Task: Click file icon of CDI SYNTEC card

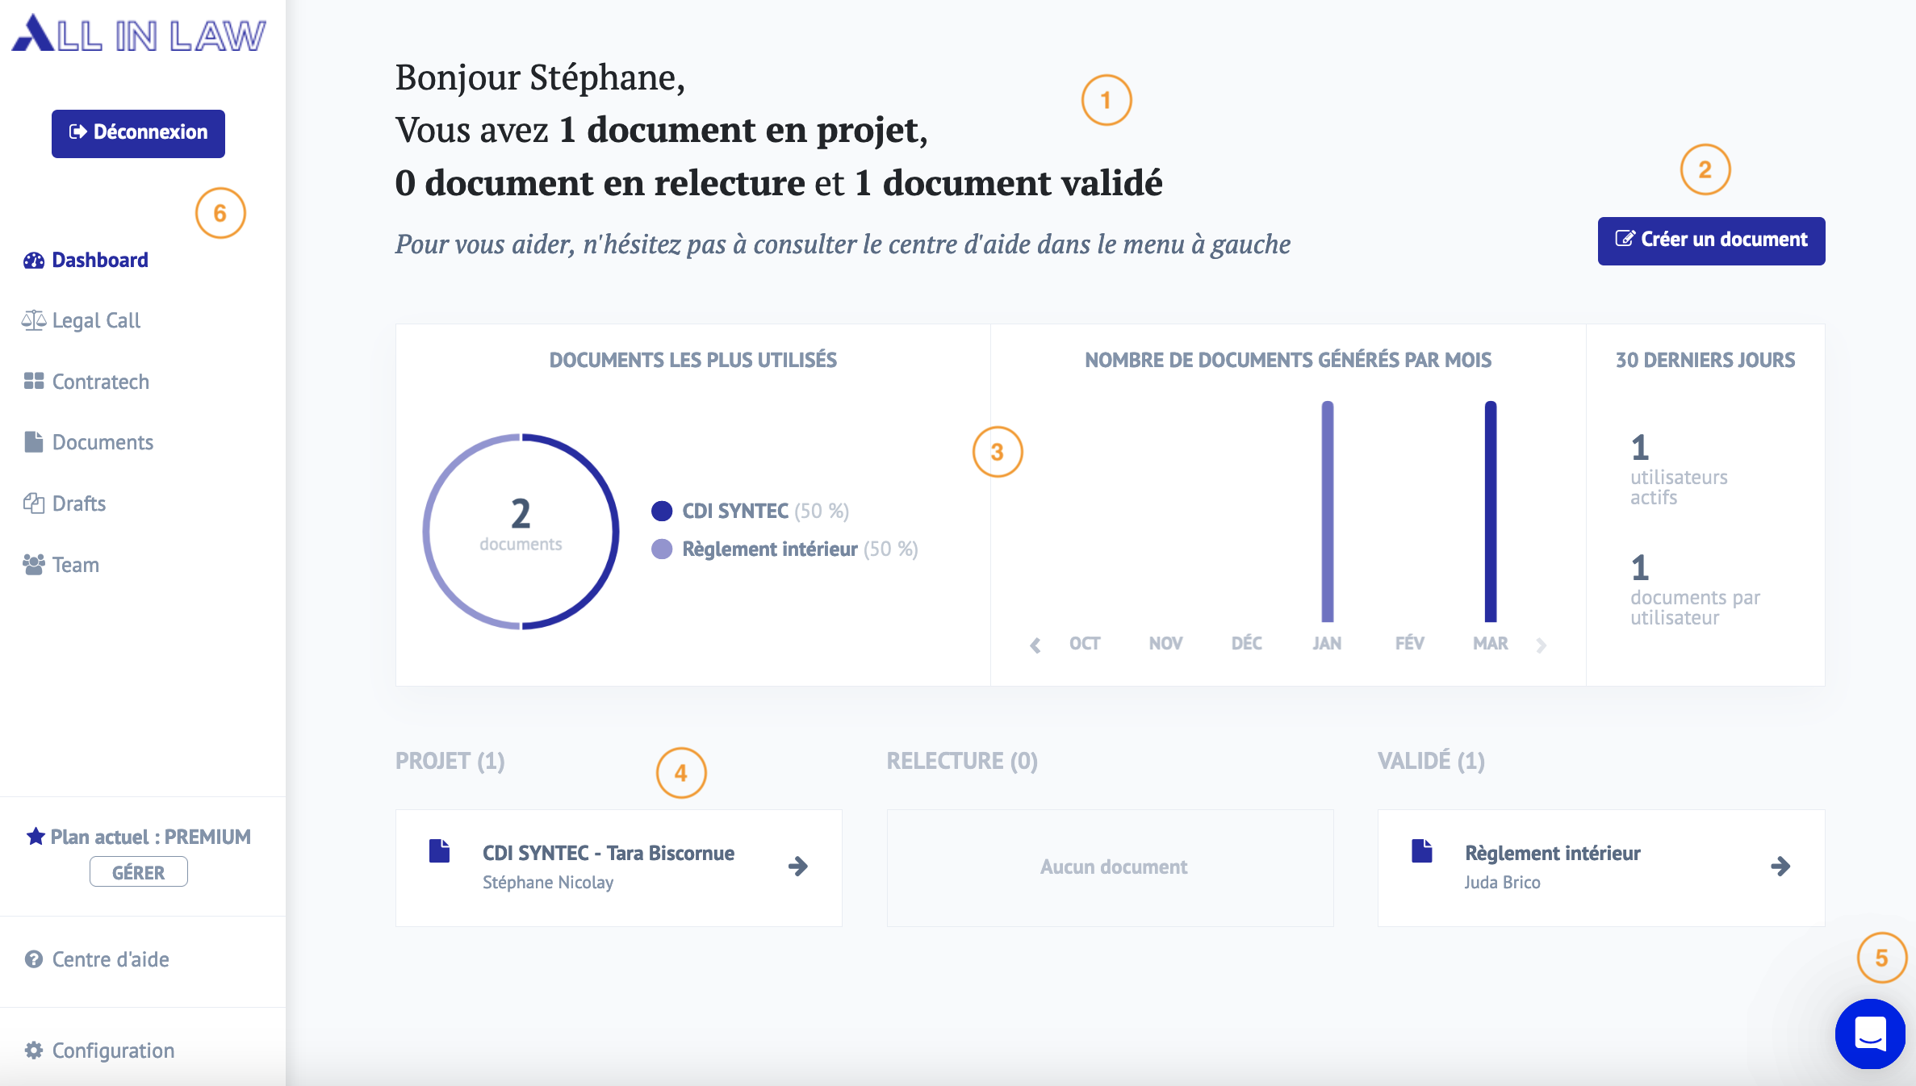Action: pos(440,851)
